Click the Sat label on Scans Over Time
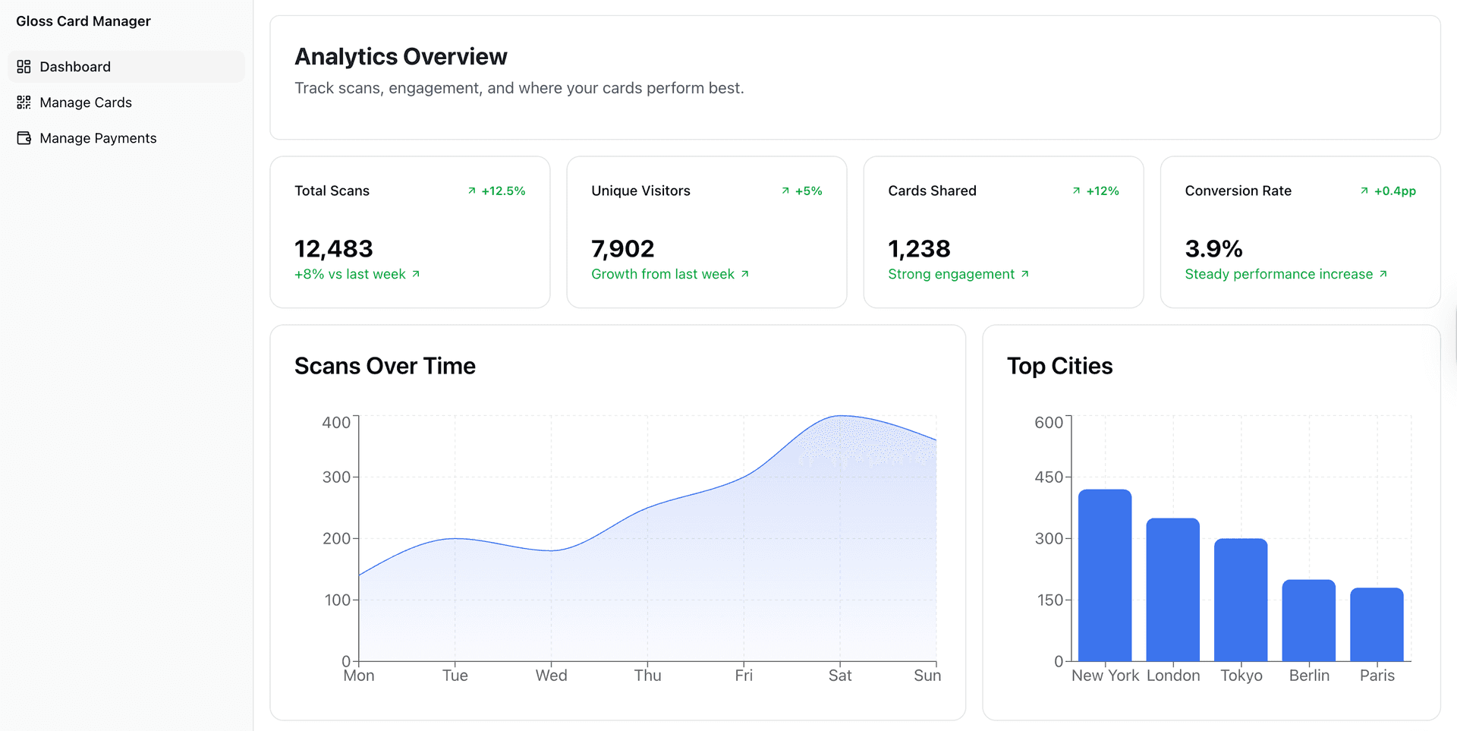The image size is (1457, 731). tap(840, 675)
